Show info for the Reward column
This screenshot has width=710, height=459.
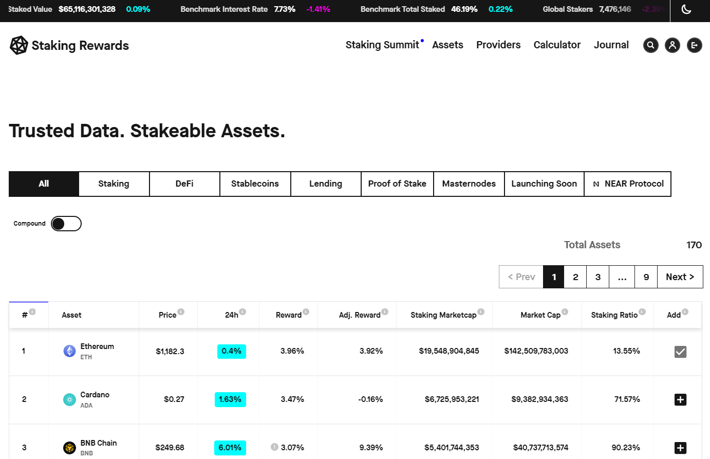pos(306,312)
